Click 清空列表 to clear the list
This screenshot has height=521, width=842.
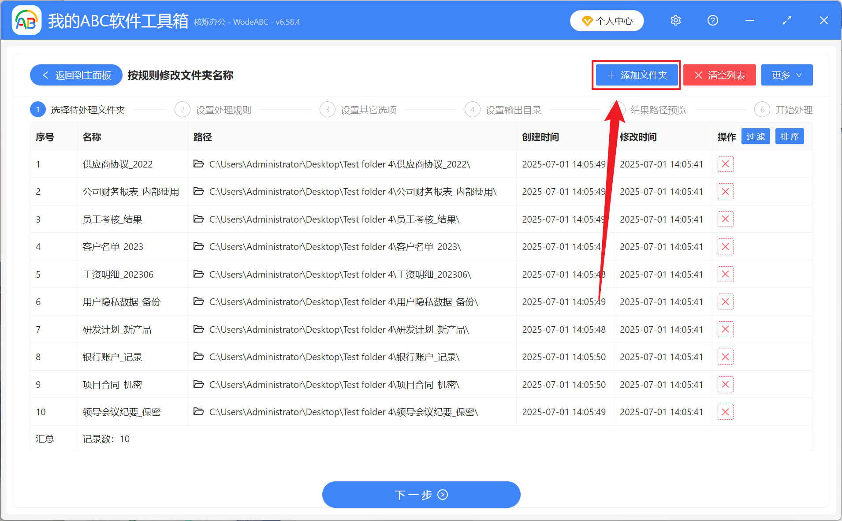[719, 75]
